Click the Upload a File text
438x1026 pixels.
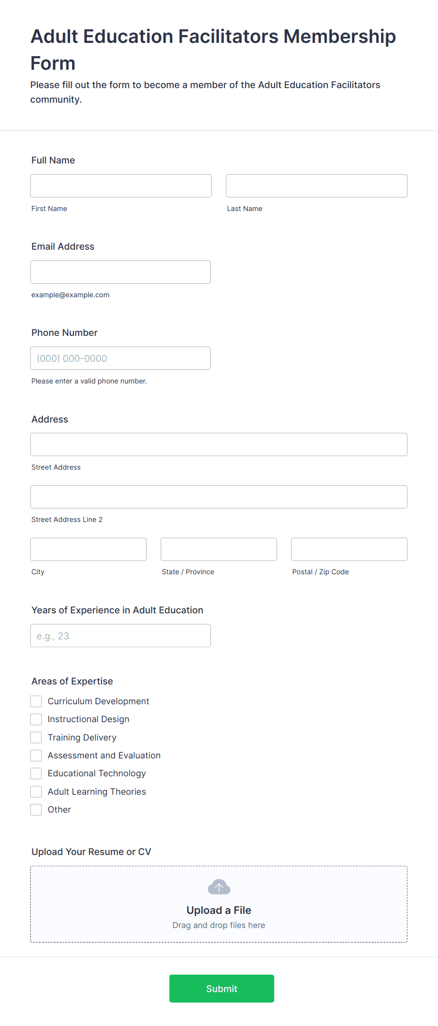point(219,910)
